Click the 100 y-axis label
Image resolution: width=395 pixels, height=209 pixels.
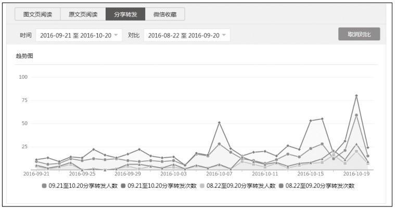point(23,77)
